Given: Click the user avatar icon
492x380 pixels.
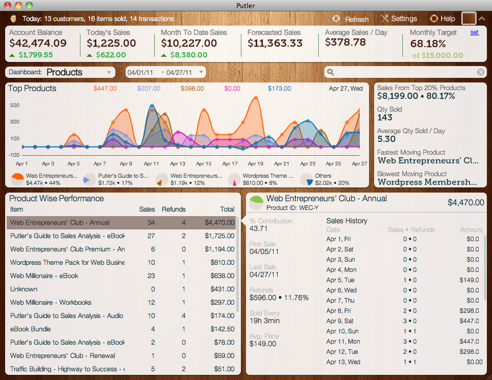Looking at the screenshot, I should point(13,19).
